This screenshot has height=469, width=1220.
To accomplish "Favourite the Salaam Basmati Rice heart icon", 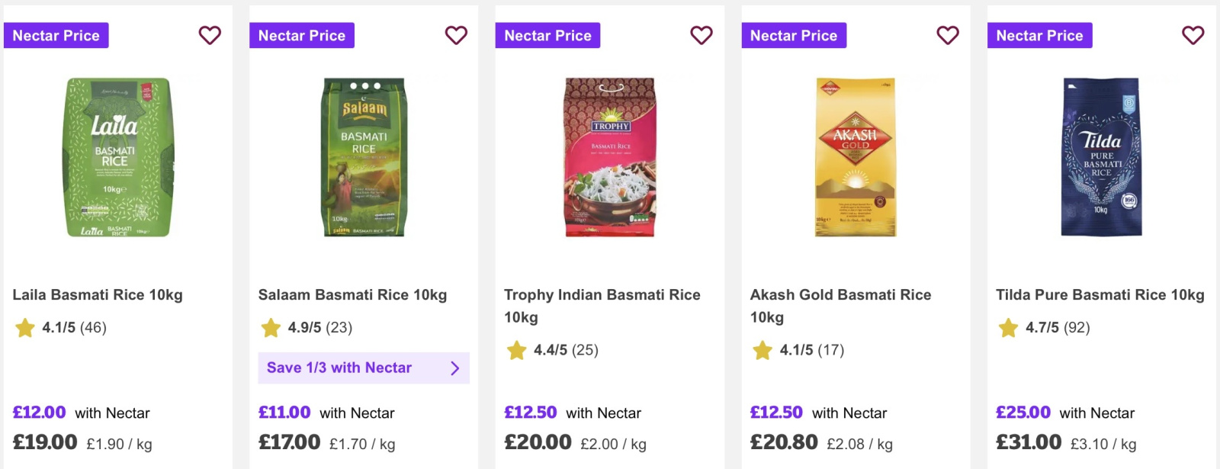I will [456, 35].
